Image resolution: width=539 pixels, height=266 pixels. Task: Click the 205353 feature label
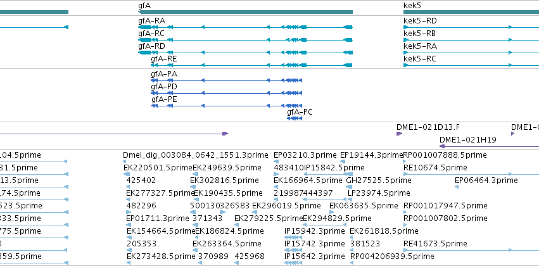tap(141, 244)
